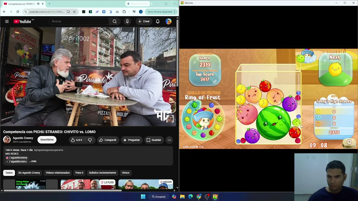Select the Subidos recientemente chip
Image resolution: width=358 pixels, height=201 pixels.
[x=102, y=173]
